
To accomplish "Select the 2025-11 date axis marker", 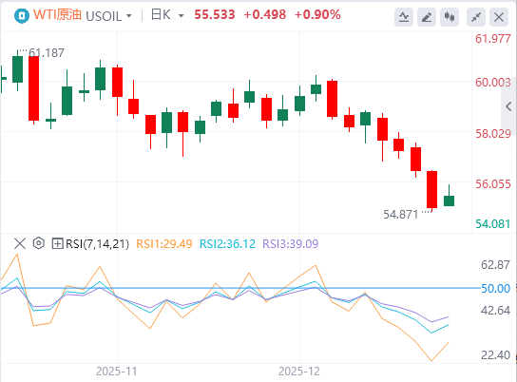I will (116, 372).
